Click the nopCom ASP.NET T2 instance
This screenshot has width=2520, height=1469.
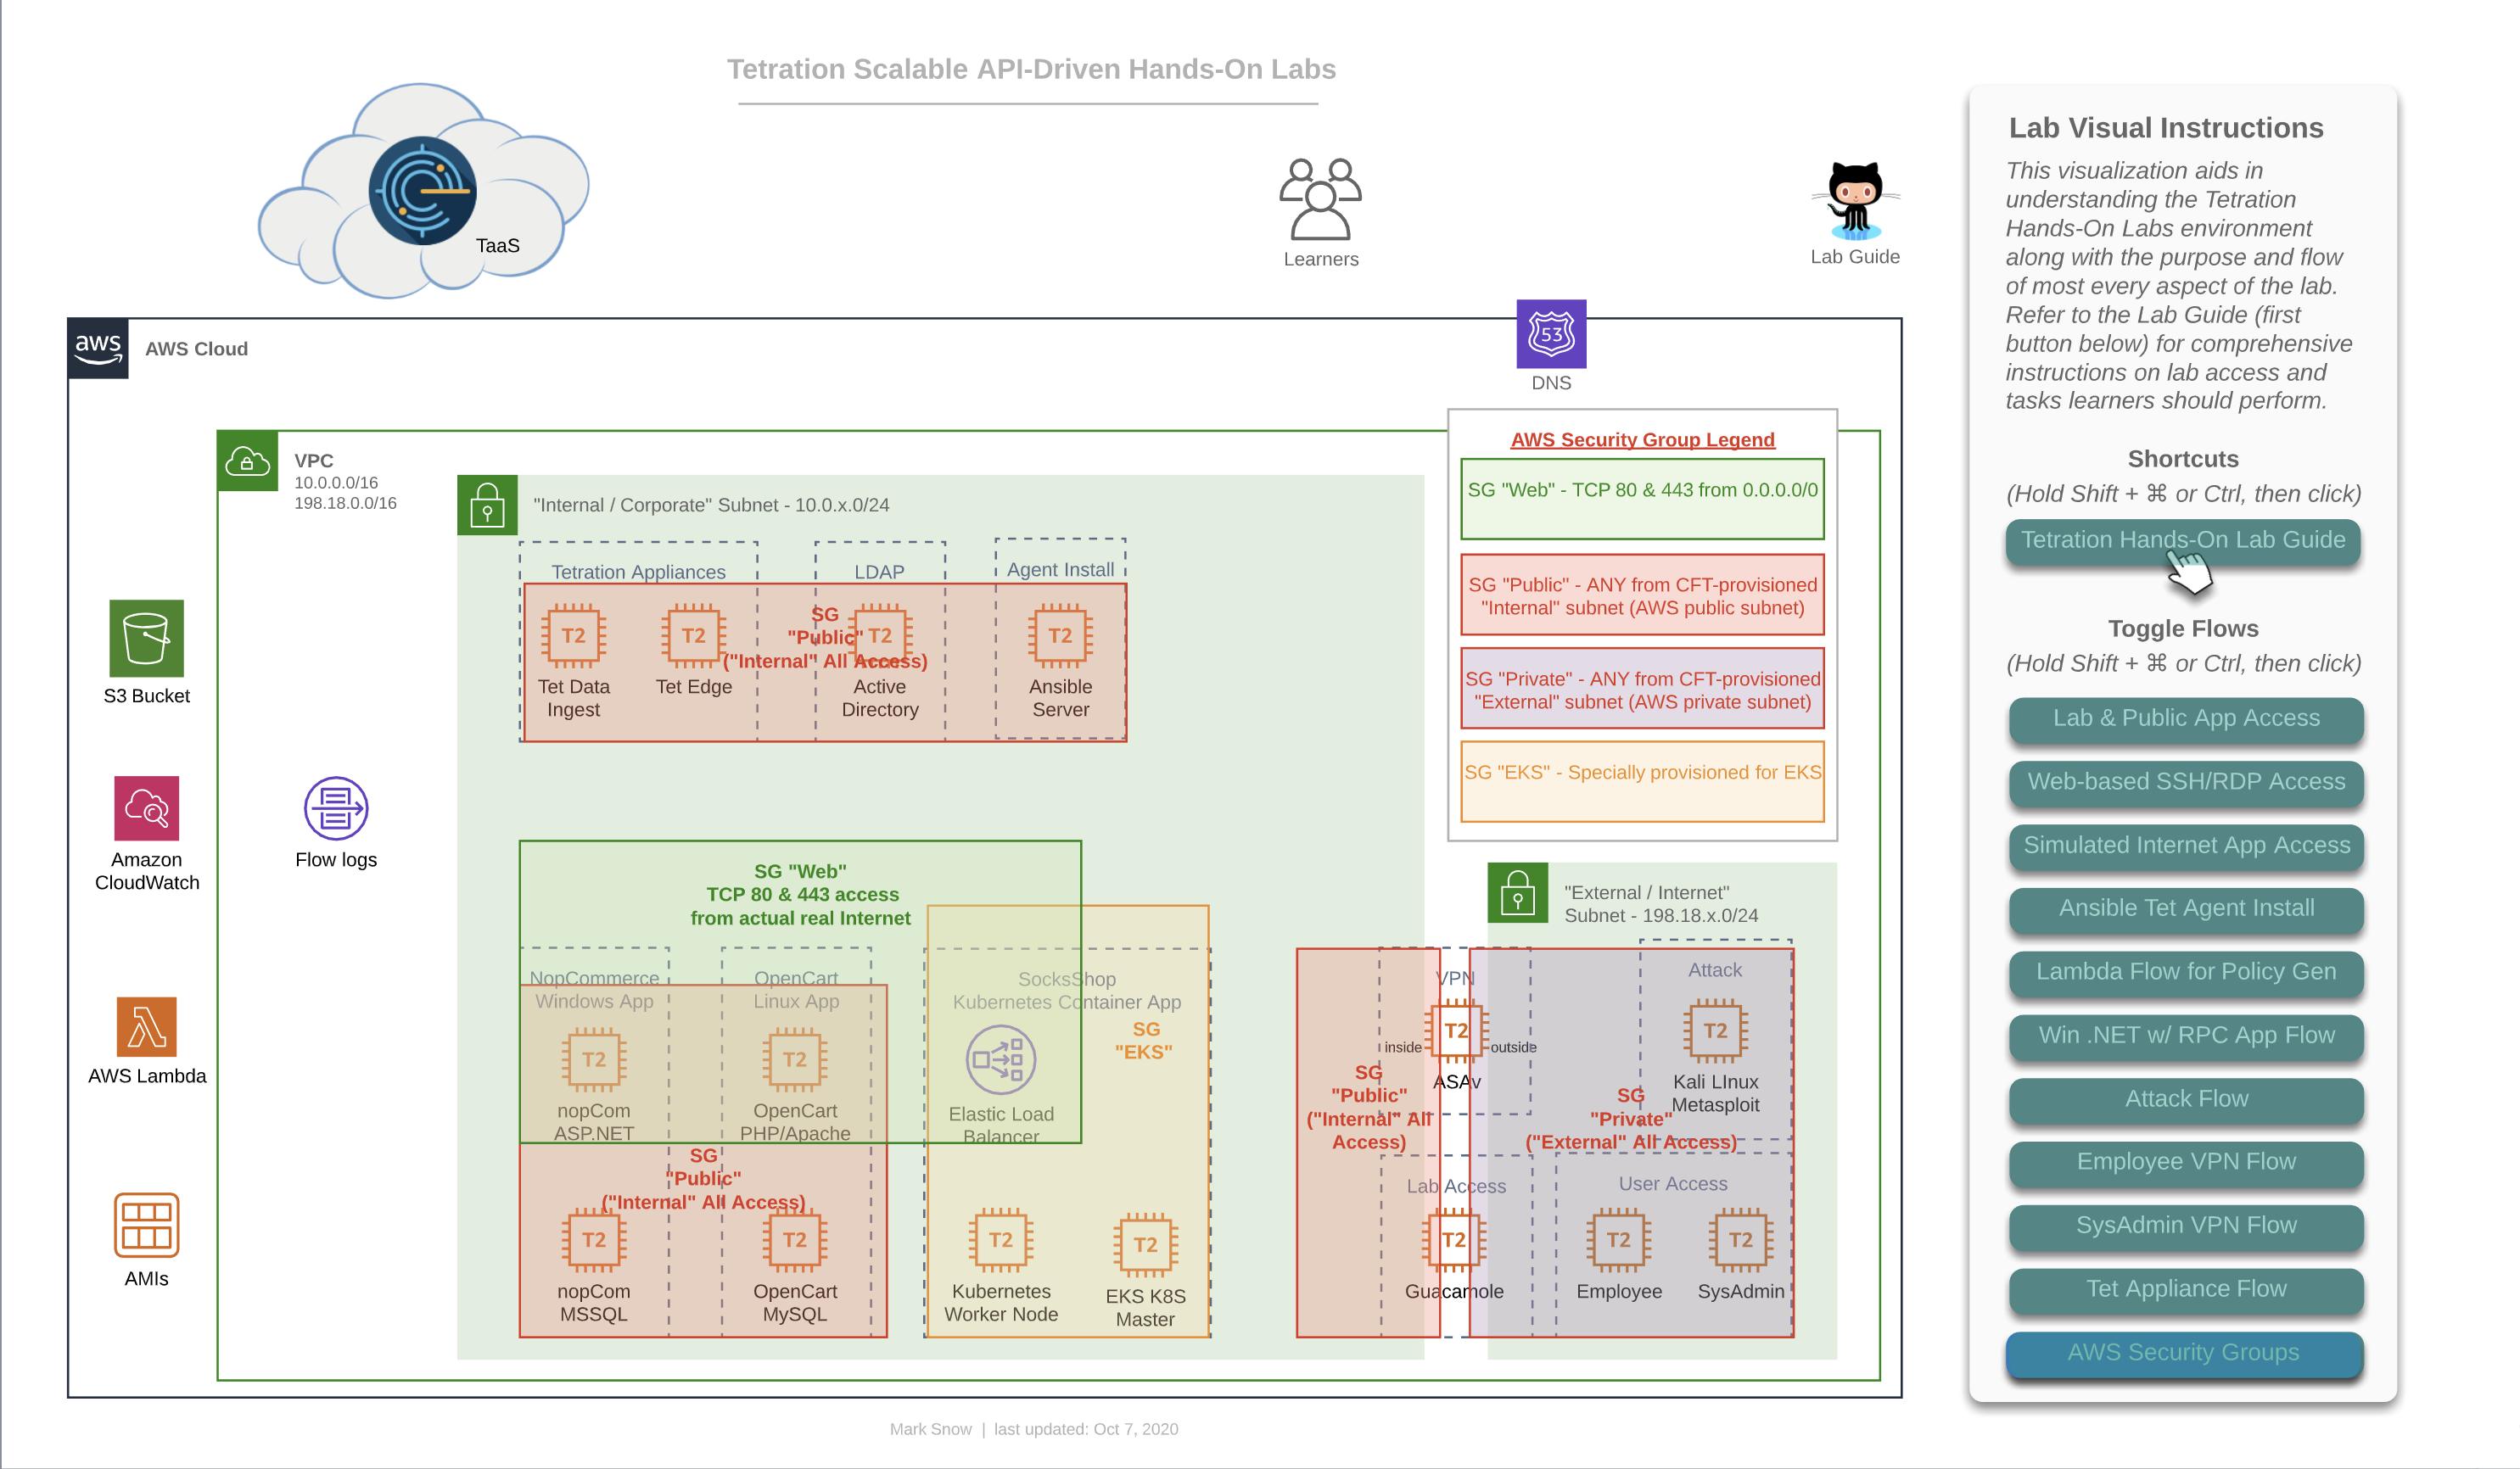pos(594,1059)
